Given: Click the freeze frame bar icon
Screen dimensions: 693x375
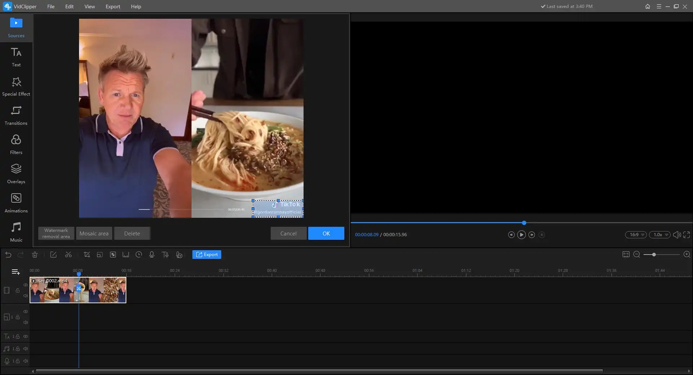Looking at the screenshot, I should point(126,255).
